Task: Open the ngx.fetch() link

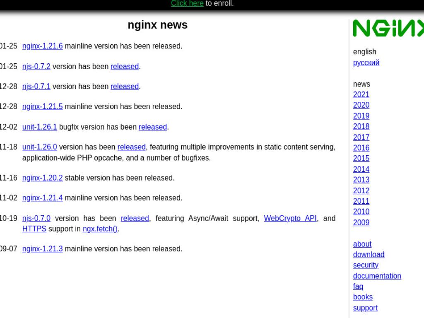Action: tap(100, 229)
